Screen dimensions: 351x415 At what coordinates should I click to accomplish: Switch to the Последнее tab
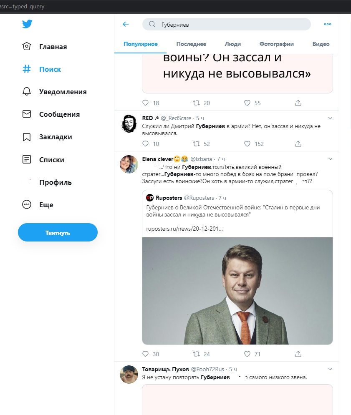pyautogui.click(x=191, y=44)
